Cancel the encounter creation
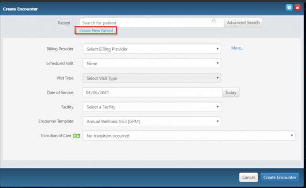The height and width of the screenshot is (188, 306). (249, 177)
